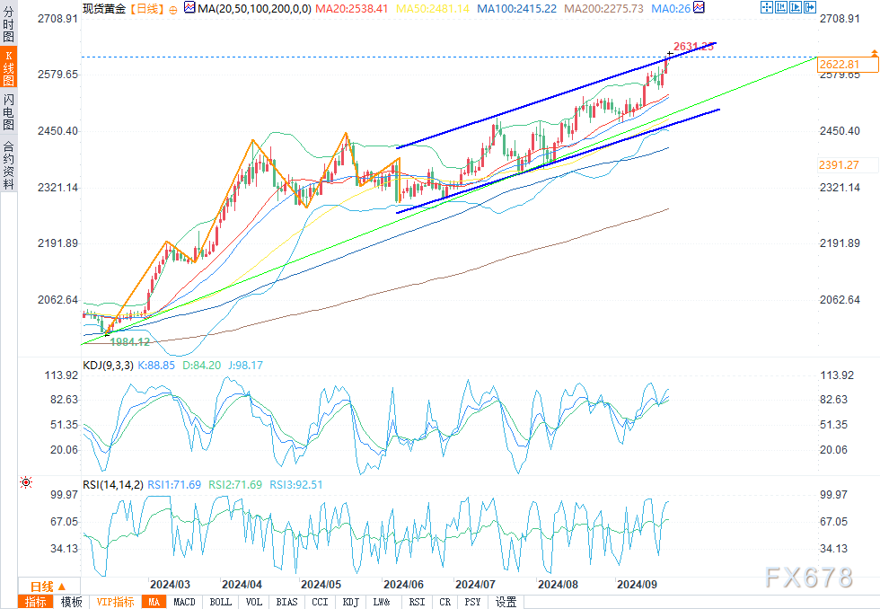This screenshot has width=880, height=609.
Task: Enable the MACD indicator
Action: pos(184,602)
